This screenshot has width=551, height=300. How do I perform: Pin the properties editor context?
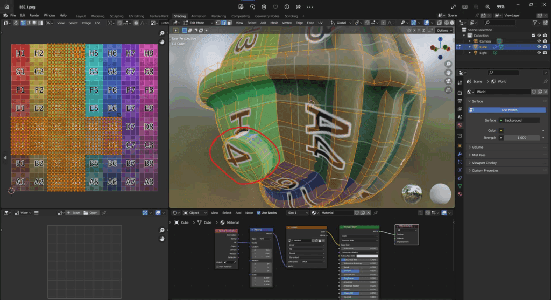(546, 81)
